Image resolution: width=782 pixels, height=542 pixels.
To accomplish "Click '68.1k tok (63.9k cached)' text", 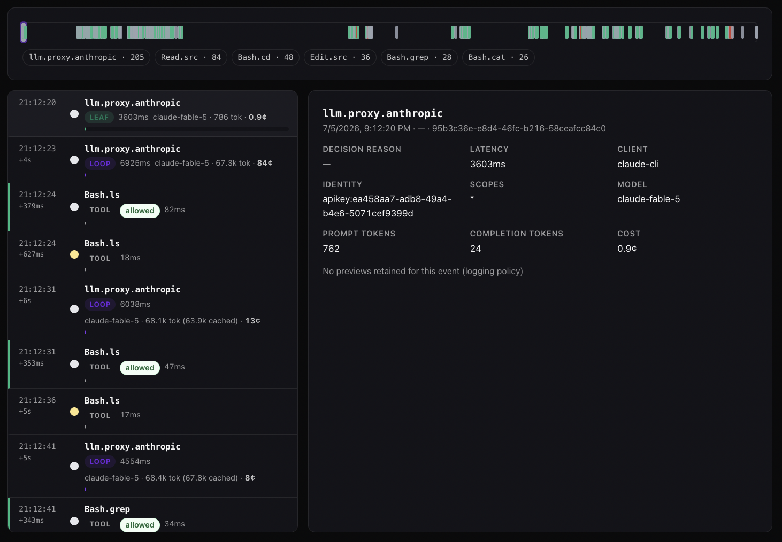I will tap(191, 321).
